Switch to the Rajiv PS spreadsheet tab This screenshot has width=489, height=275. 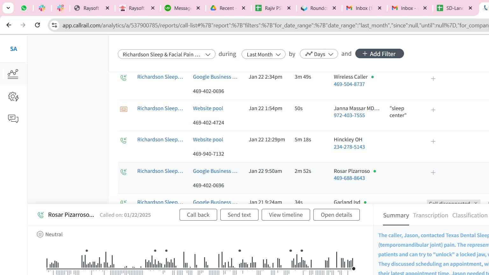coord(273,8)
